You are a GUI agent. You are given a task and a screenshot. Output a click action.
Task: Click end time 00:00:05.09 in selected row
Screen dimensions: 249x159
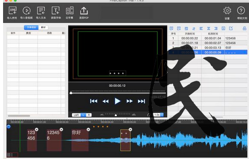tap(213, 53)
